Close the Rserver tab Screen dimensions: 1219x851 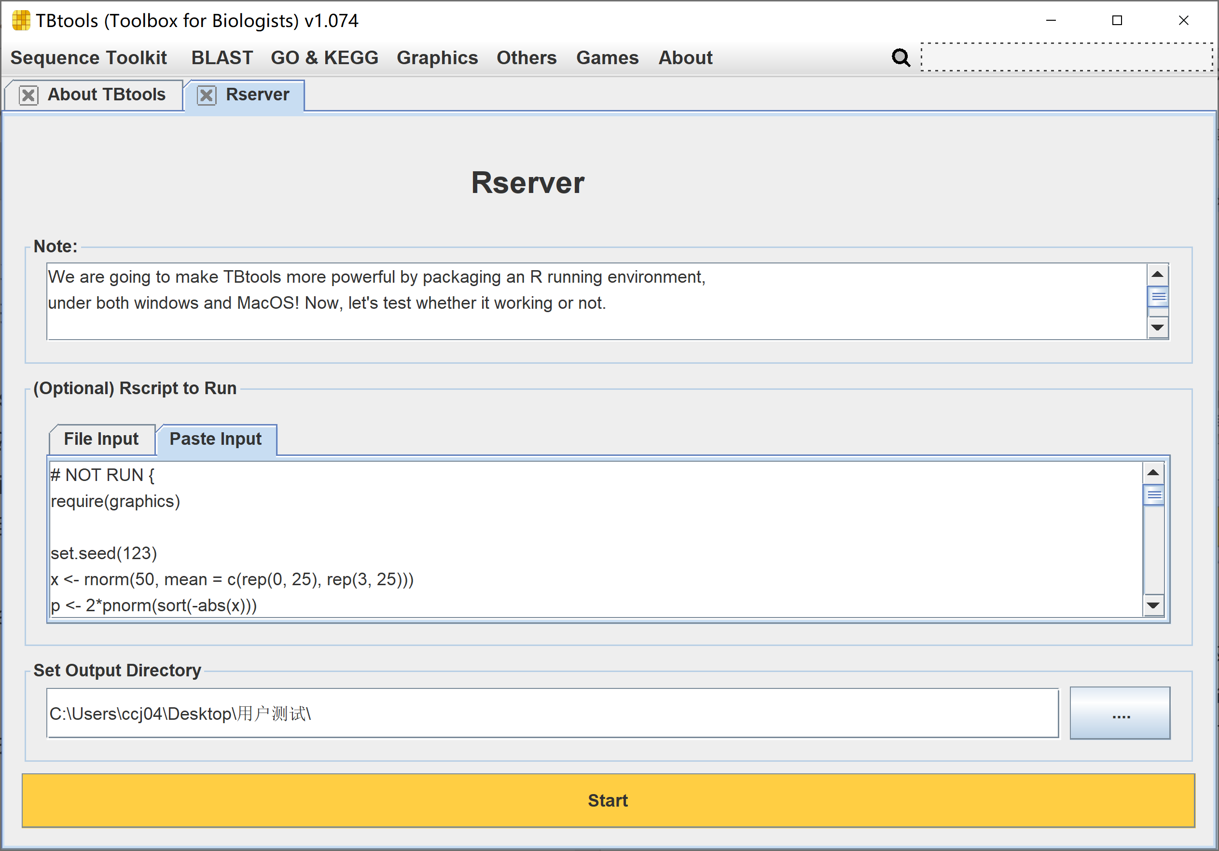[x=207, y=96]
